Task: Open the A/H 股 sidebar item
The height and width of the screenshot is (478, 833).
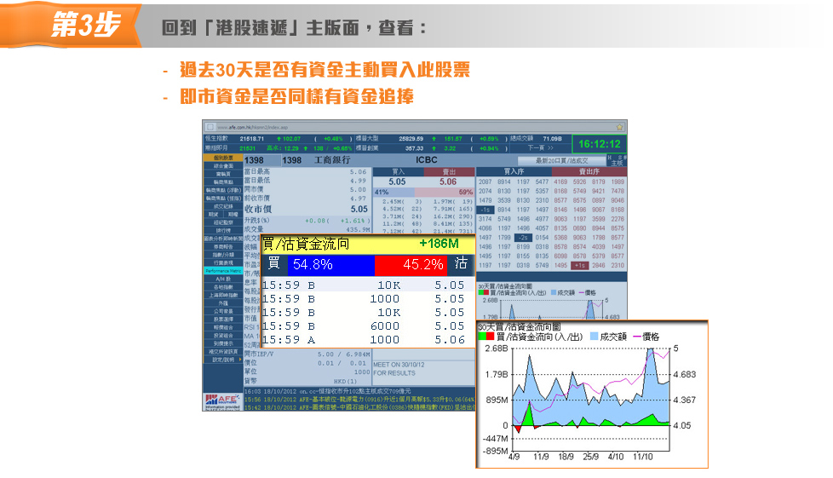Action: pyautogui.click(x=223, y=279)
